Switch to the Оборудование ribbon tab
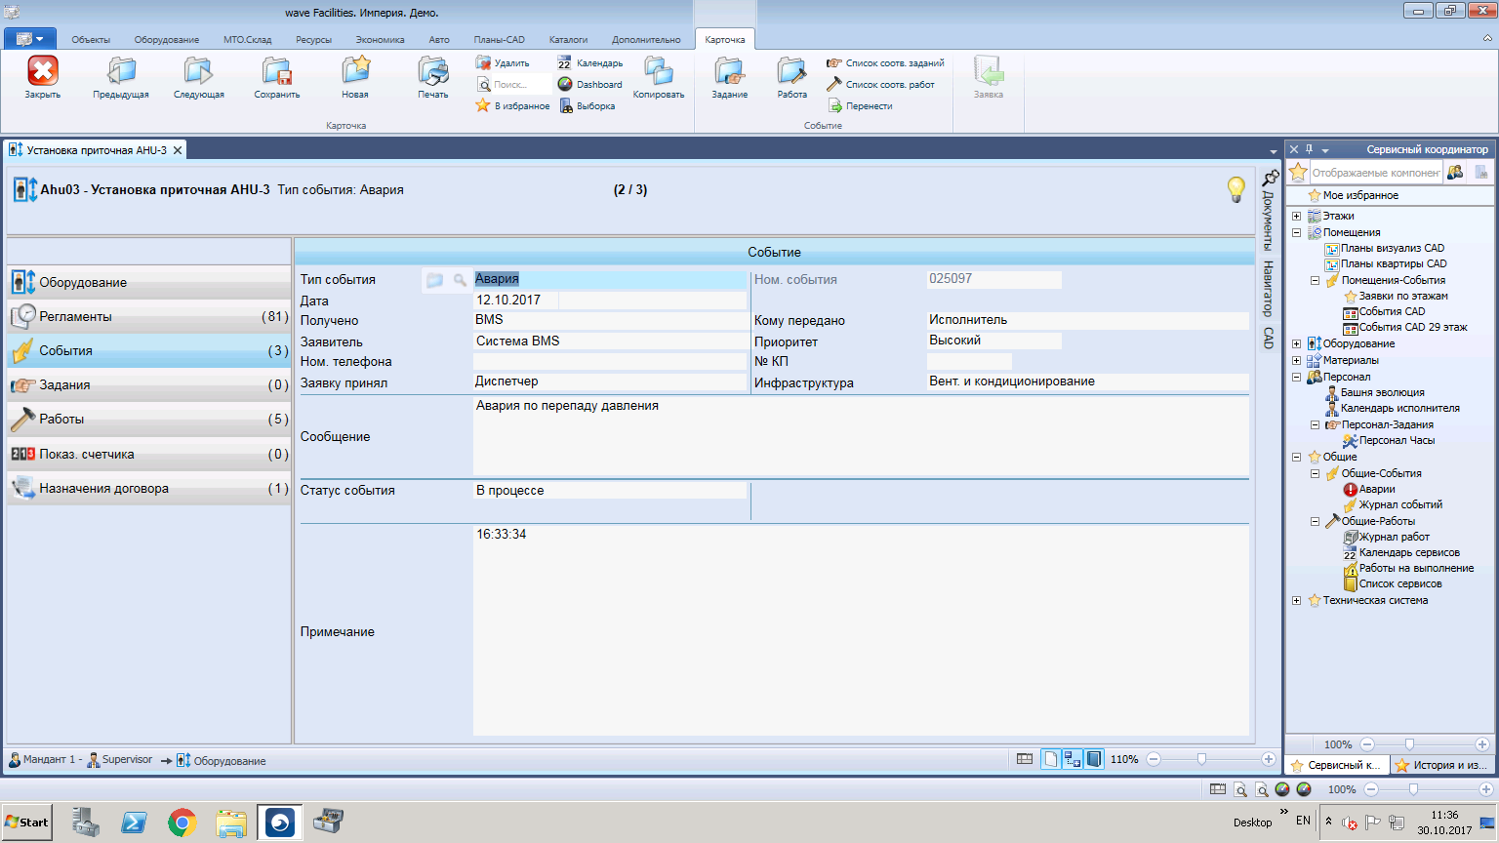 167,40
